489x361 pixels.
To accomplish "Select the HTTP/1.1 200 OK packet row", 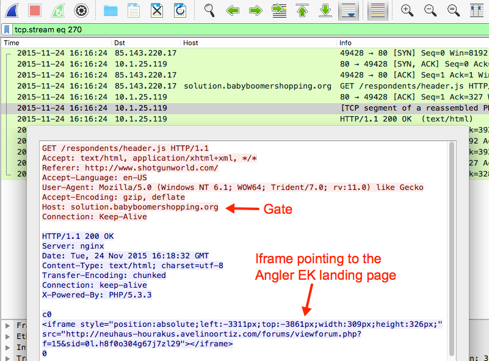I will coord(245,119).
